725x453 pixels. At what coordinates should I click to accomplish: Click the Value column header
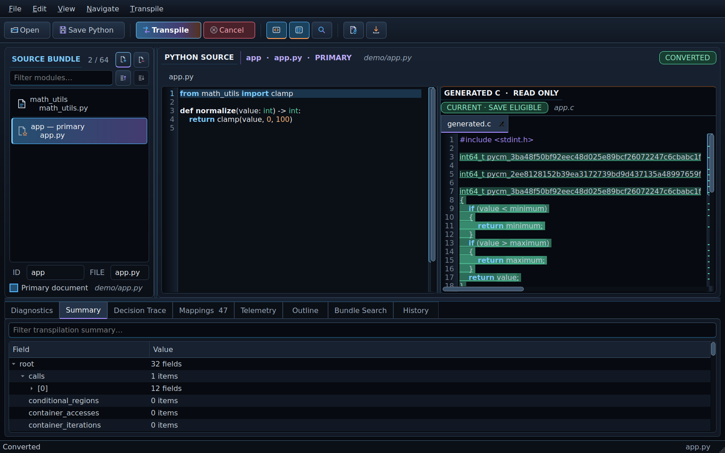coord(430,349)
